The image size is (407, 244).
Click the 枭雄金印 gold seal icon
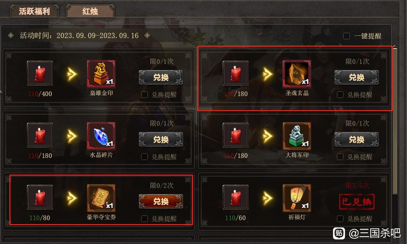101,74
